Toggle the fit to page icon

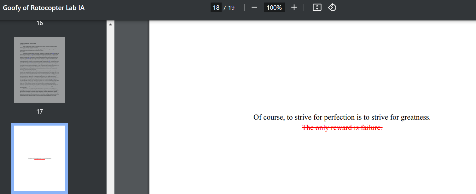pos(317,8)
